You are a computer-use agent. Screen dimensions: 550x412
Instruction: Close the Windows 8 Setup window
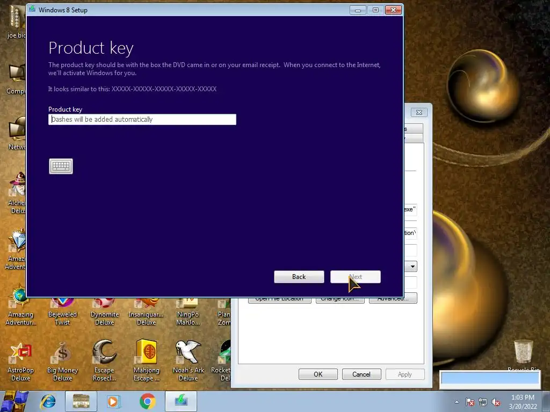393,10
